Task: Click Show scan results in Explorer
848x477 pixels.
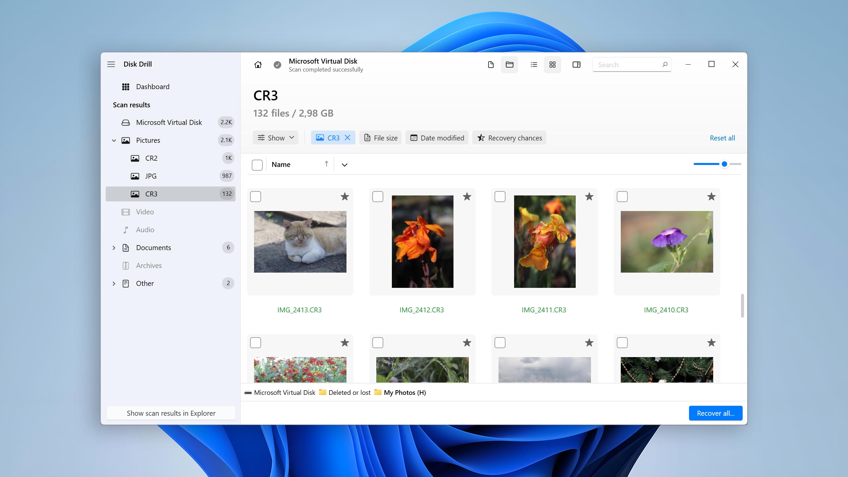Action: coord(171,413)
